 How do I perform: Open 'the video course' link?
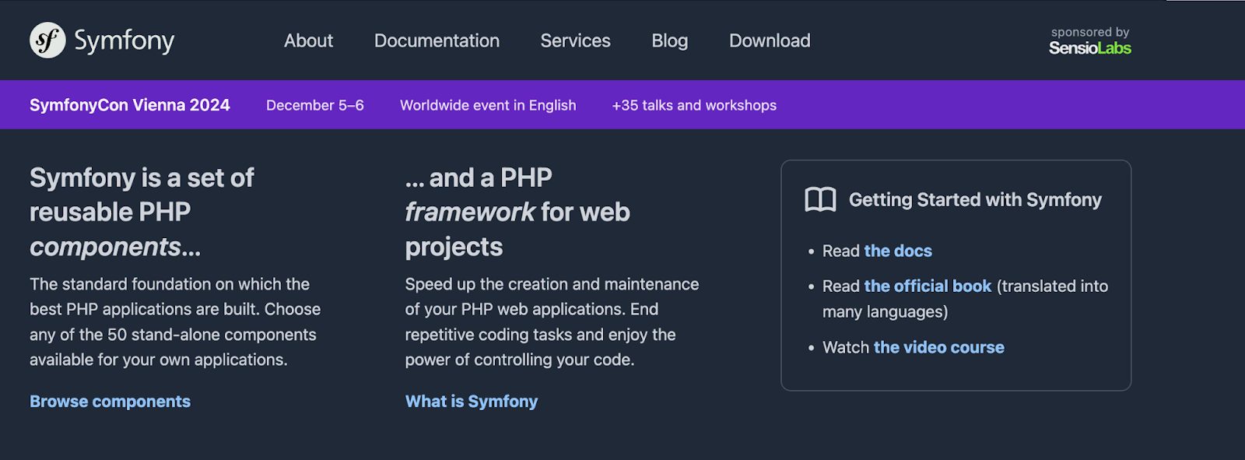click(x=939, y=347)
